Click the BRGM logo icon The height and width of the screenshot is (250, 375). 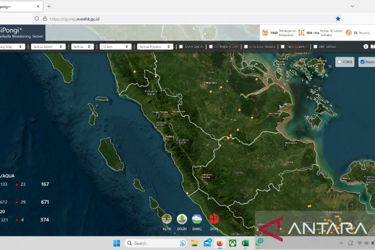click(x=182, y=219)
